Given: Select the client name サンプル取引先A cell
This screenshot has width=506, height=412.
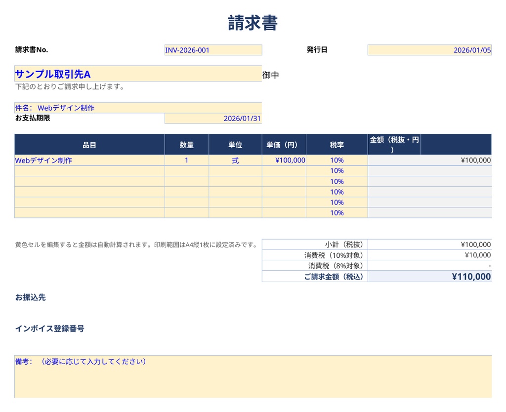Looking at the screenshot, I should (138, 74).
